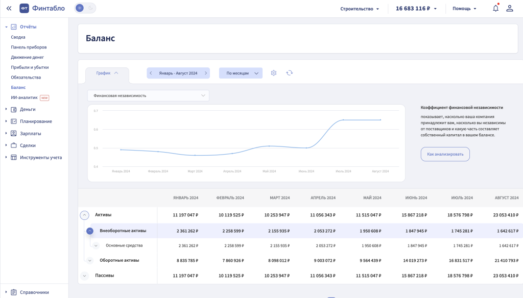This screenshot has height=298, width=523.
Task: Open the user profile icon
Action: click(x=510, y=8)
